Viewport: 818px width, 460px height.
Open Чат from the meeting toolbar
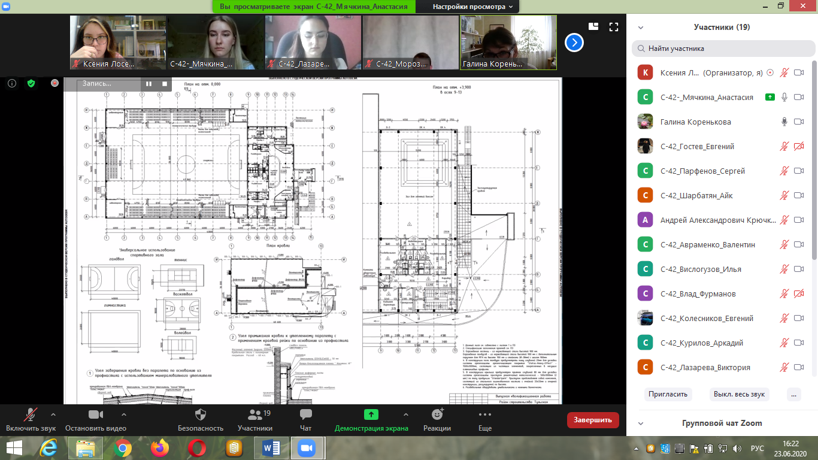[305, 420]
